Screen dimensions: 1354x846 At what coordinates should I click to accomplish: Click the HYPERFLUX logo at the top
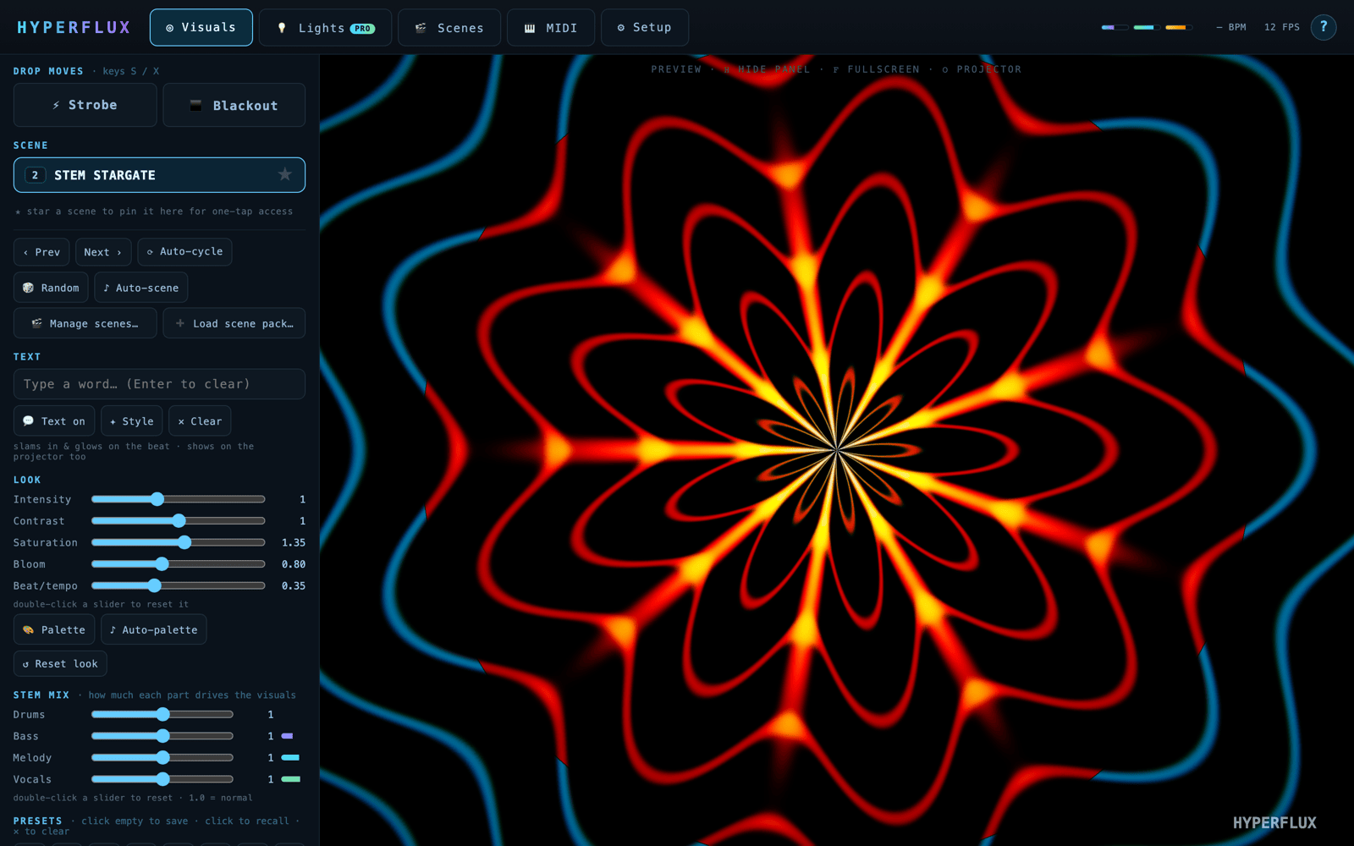click(74, 27)
